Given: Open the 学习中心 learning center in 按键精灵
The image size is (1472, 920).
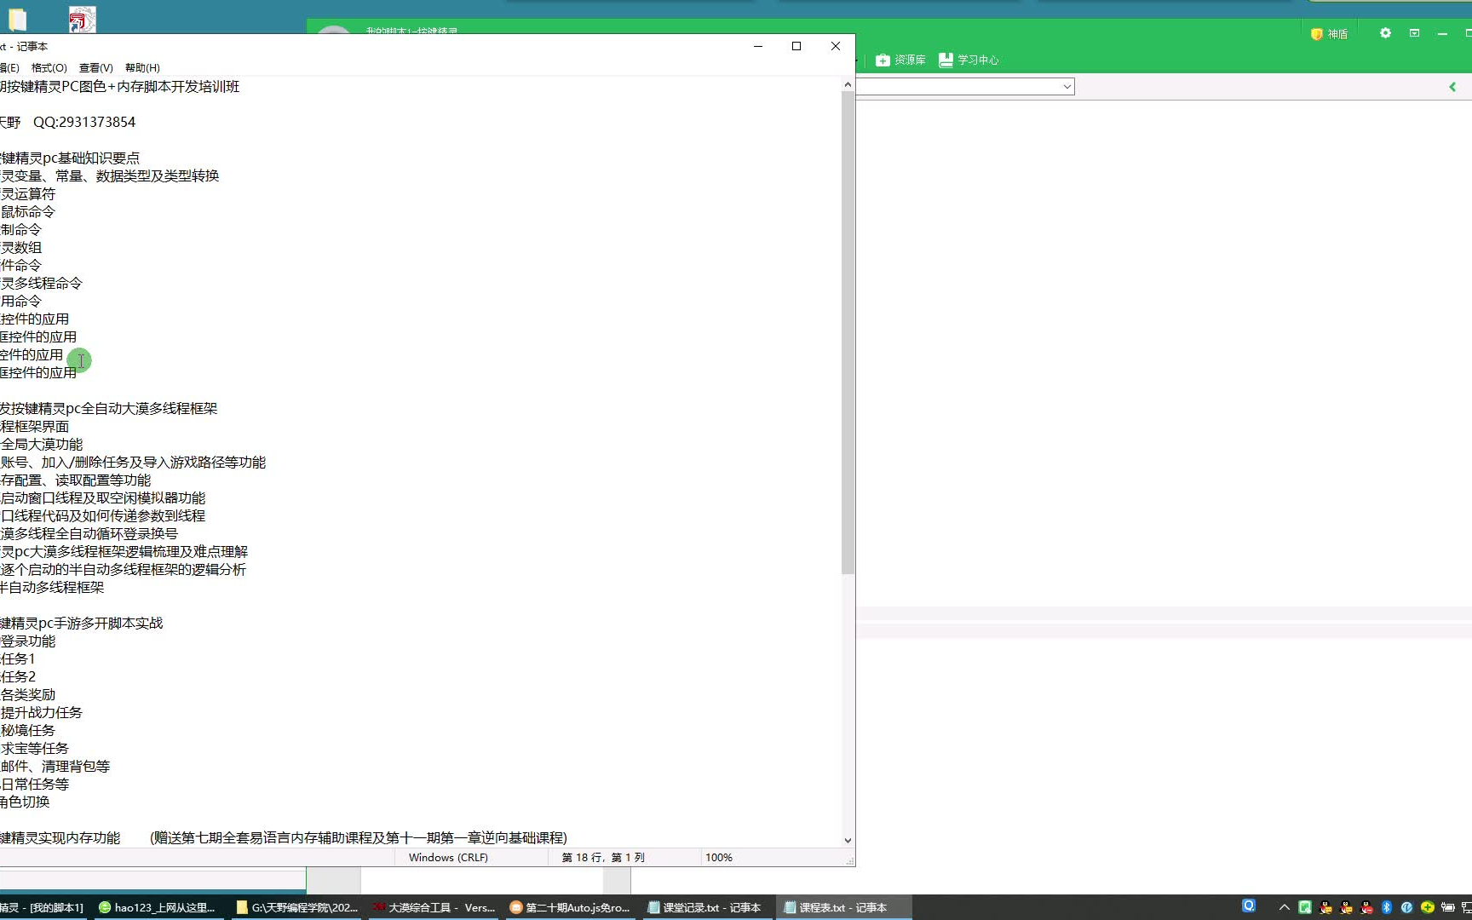Looking at the screenshot, I should [969, 60].
